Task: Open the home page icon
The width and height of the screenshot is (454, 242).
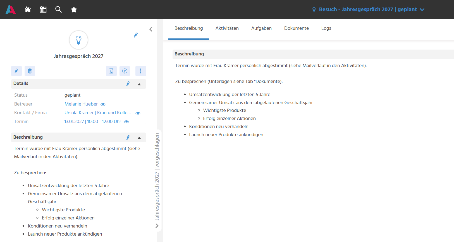Action: point(28,9)
